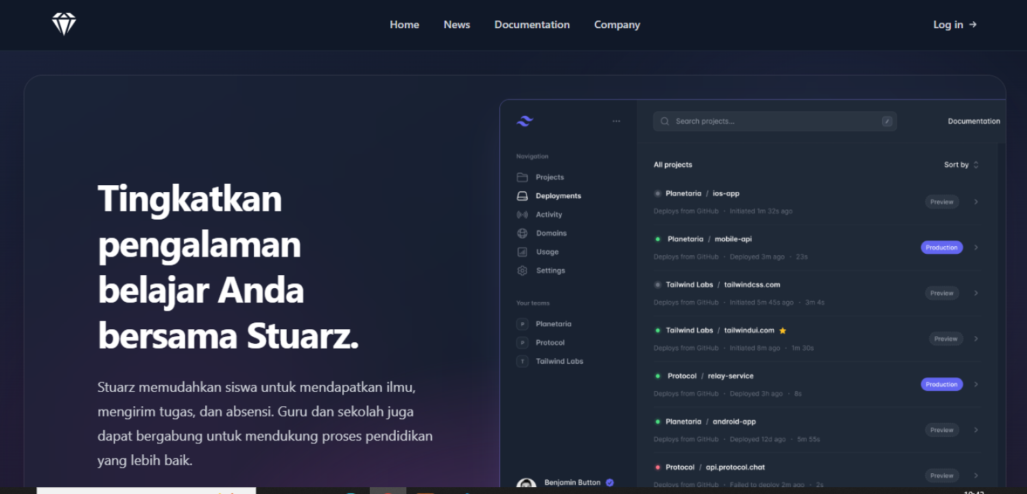Select the Deployments server icon
The height and width of the screenshot is (494, 1027).
[x=522, y=196]
